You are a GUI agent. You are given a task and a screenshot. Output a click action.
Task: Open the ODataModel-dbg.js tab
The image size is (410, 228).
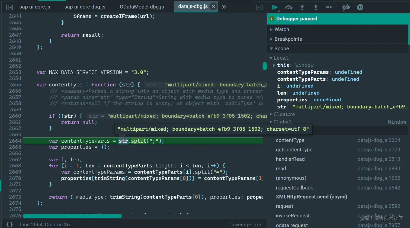coord(142,7)
